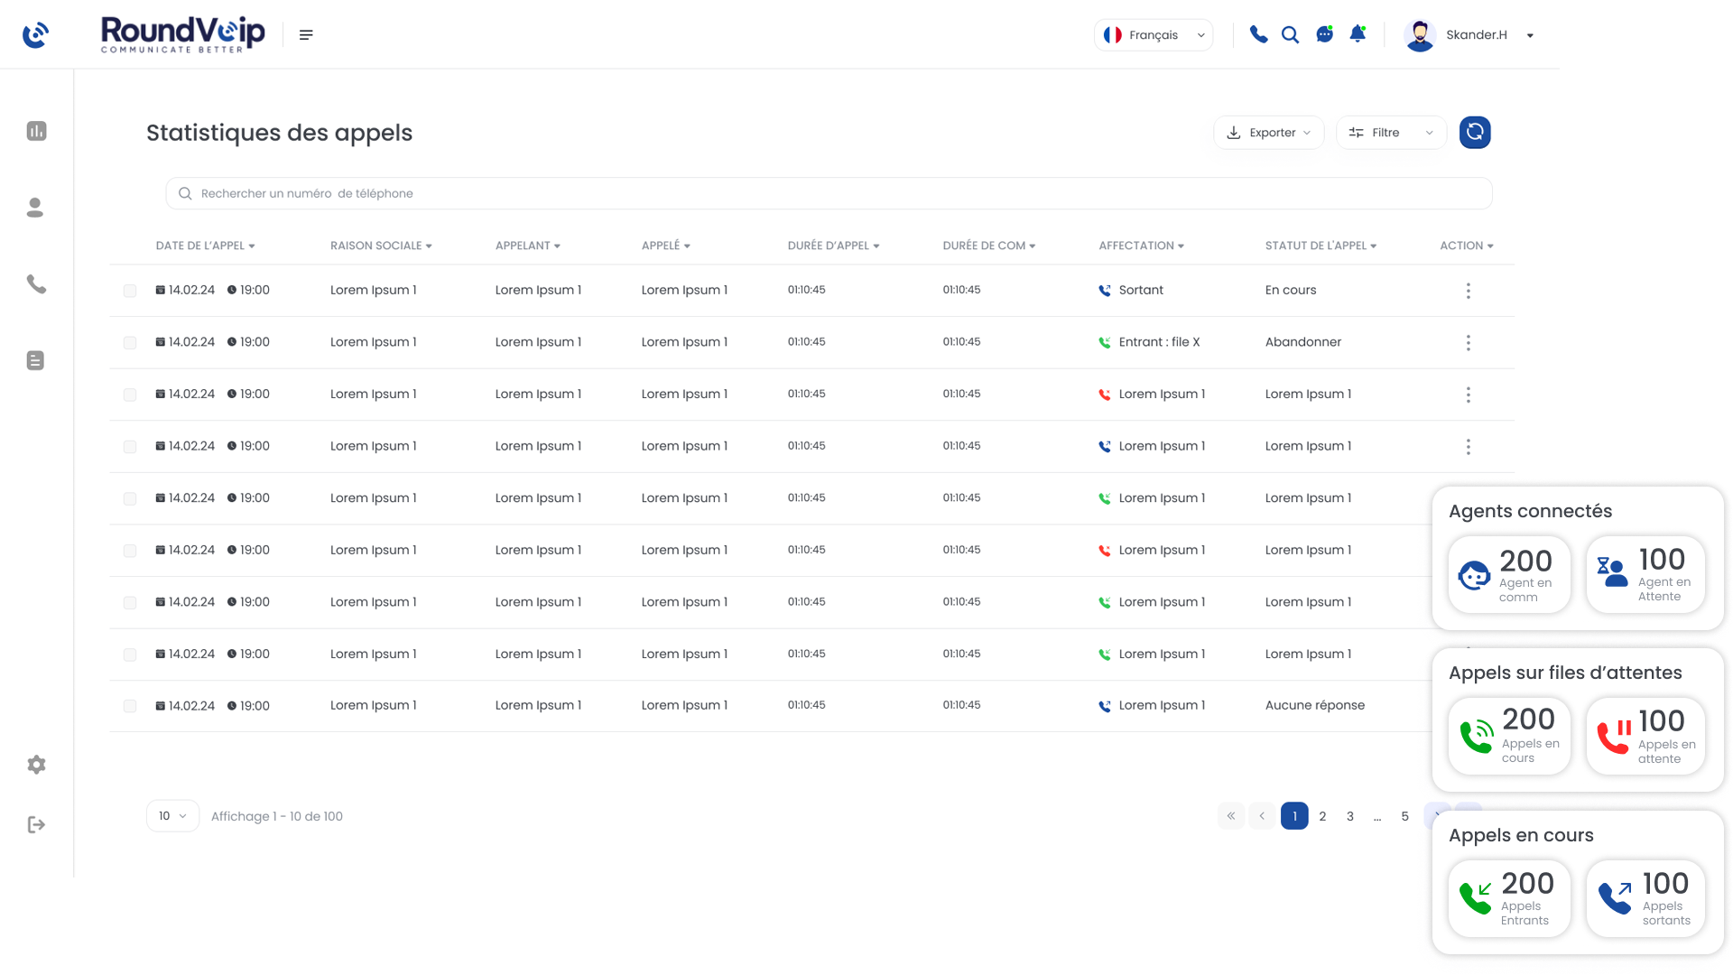The width and height of the screenshot is (1733, 975).
Task: Open notifications bell
Action: 1358,34
